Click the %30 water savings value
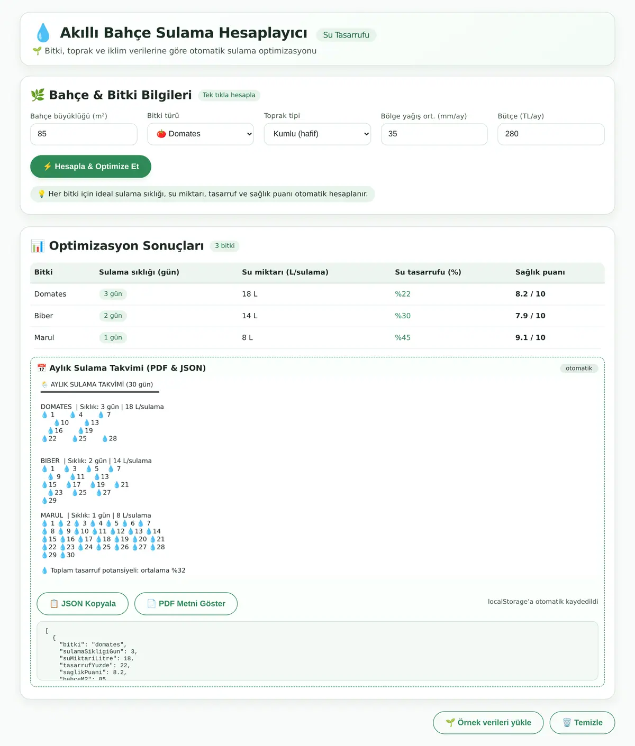 pyautogui.click(x=403, y=316)
